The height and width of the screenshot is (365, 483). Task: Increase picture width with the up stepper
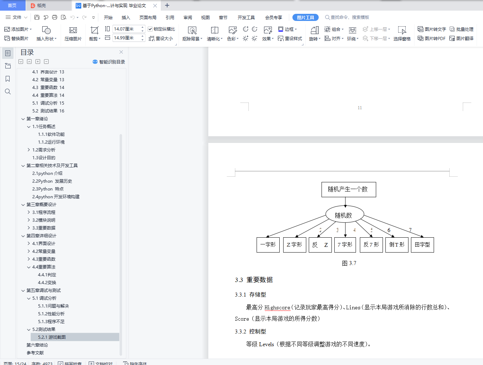[x=143, y=27]
